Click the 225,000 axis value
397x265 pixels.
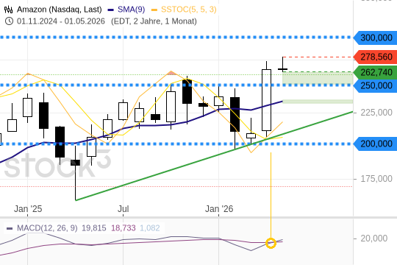[376, 113]
